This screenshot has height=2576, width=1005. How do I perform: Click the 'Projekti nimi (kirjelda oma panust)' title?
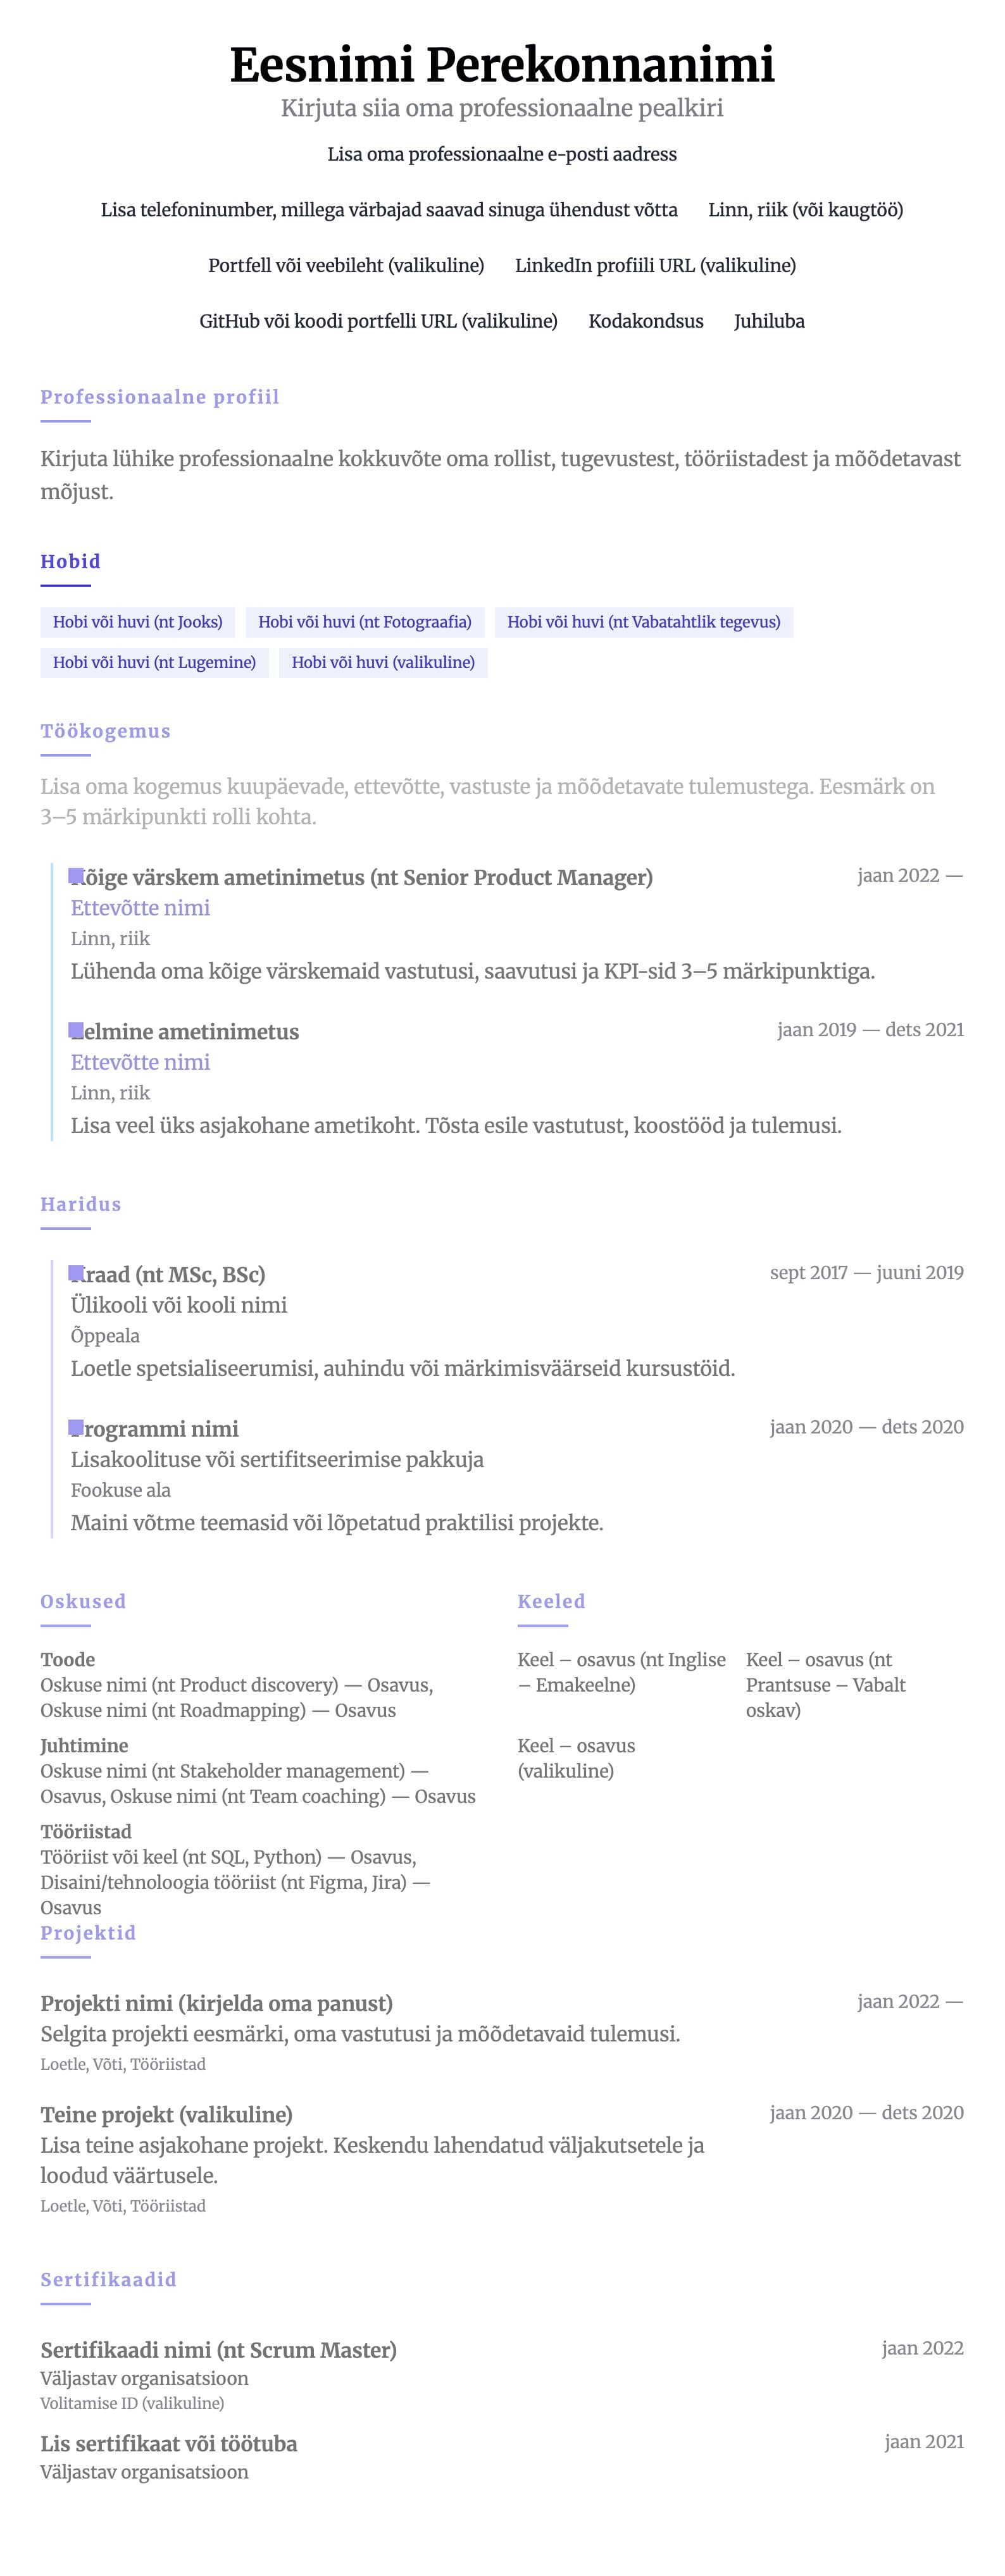(216, 2003)
